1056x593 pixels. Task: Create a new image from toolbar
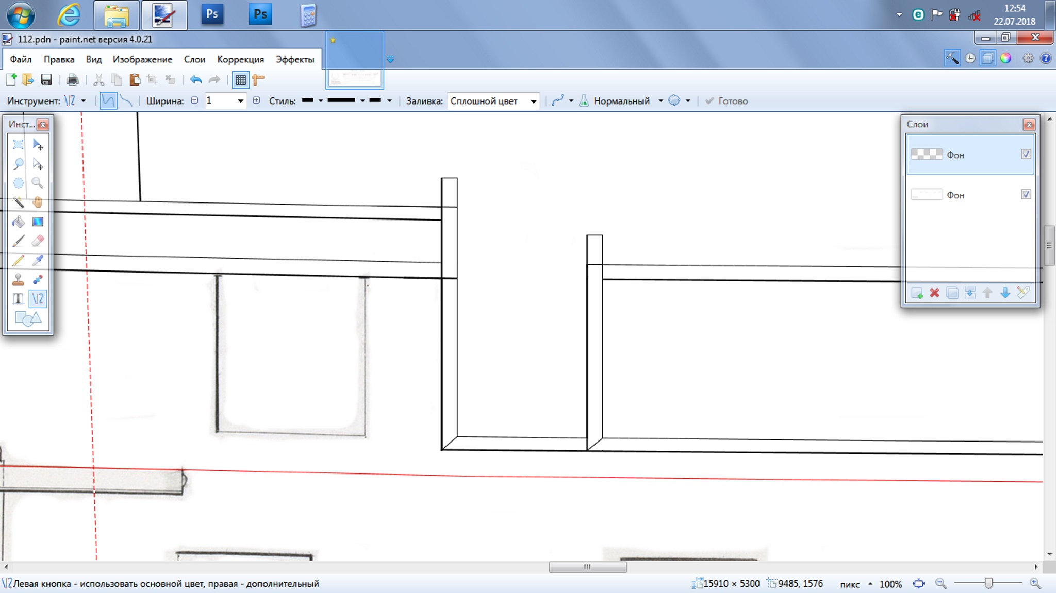click(x=11, y=79)
